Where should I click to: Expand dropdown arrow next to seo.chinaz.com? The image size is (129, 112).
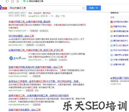[x=24, y=45]
